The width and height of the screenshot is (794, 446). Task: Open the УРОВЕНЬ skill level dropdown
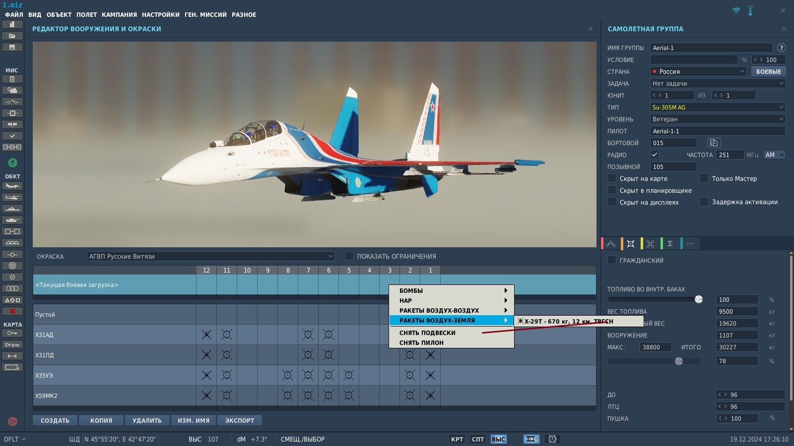(x=718, y=119)
